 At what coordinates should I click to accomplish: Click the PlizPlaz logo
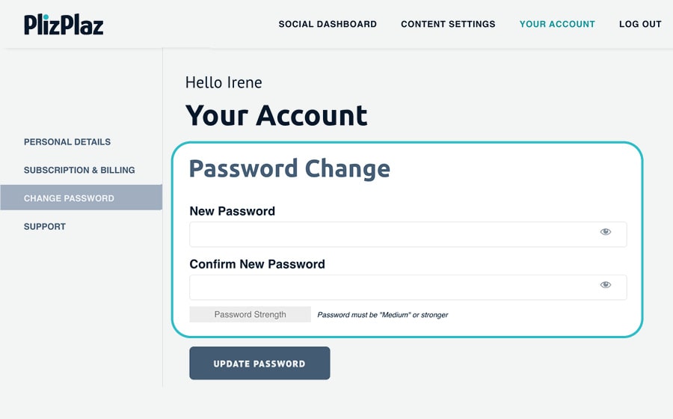(64, 25)
